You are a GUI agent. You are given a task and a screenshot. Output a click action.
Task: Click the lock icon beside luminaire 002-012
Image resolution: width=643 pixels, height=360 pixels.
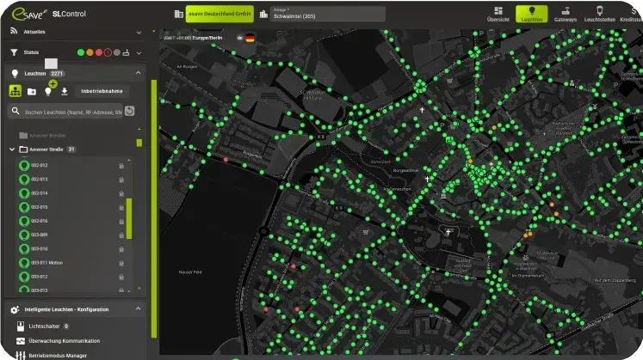click(x=121, y=165)
